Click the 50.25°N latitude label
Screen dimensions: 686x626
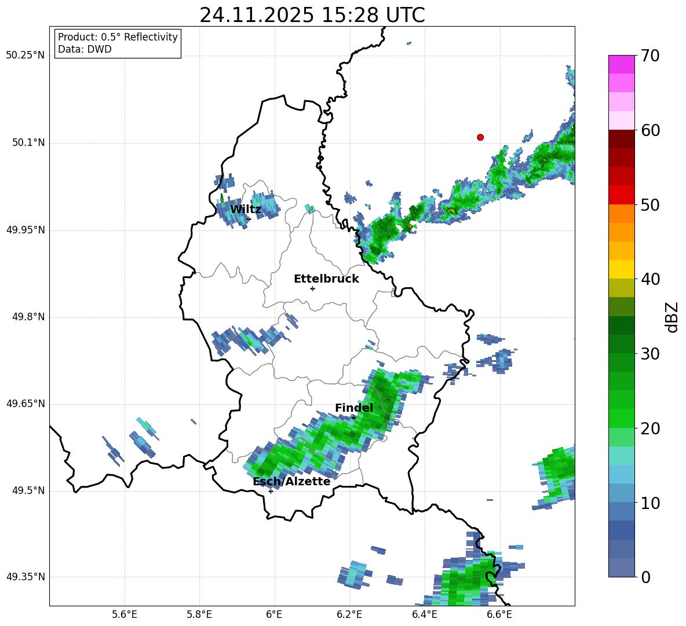point(25,56)
